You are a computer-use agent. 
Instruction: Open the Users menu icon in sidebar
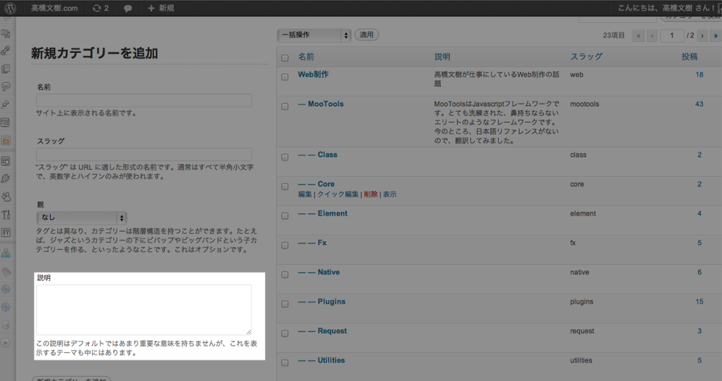pyautogui.click(x=6, y=197)
